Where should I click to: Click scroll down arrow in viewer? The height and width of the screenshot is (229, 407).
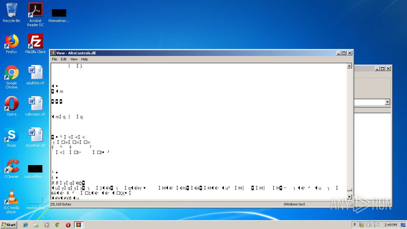pos(349,197)
